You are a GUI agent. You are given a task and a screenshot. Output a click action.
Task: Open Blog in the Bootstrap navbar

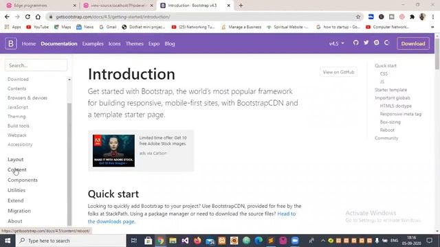170,44
